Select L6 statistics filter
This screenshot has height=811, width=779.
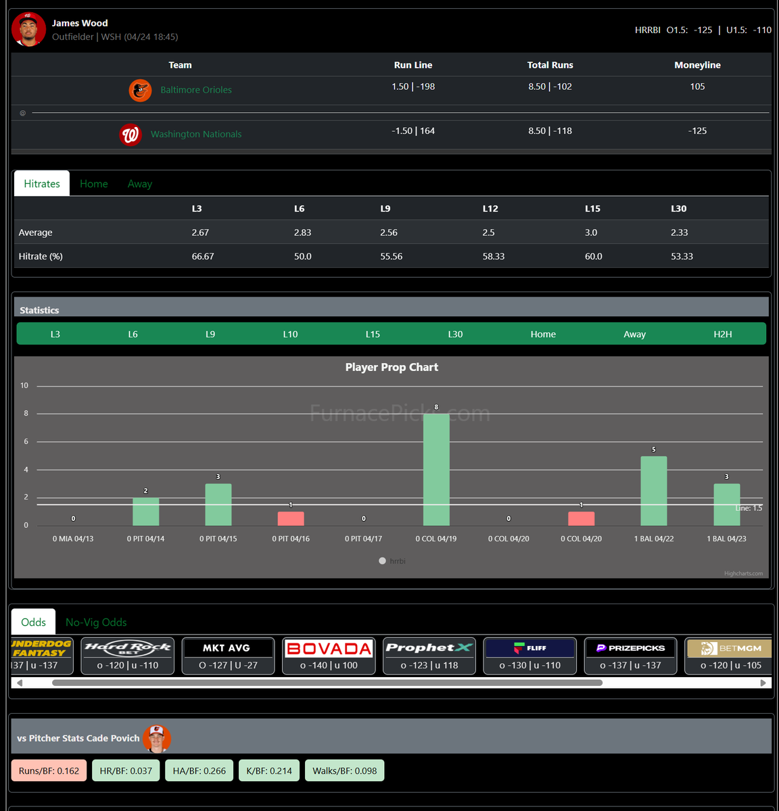[x=133, y=334]
